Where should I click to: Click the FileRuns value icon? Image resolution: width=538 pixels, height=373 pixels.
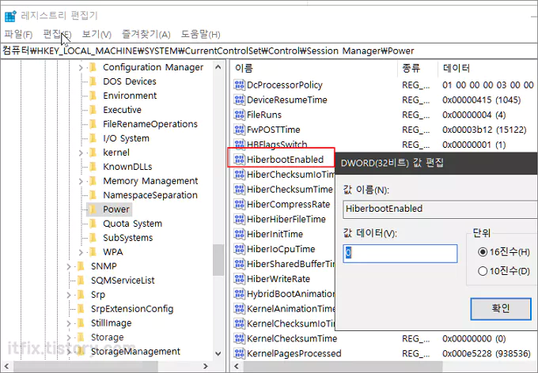239,115
